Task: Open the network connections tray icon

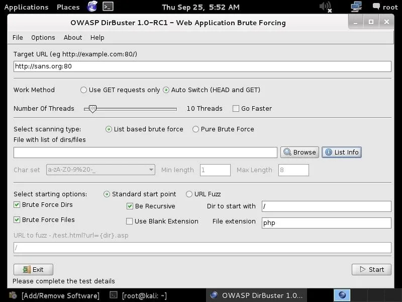Action: pyautogui.click(x=356, y=7)
